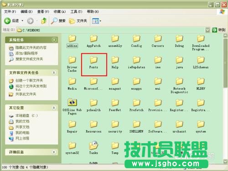Image resolution: width=228 pixels, height=171 pixels.
Task: Open the Back history dropdown arrow
Action: click(x=22, y=21)
